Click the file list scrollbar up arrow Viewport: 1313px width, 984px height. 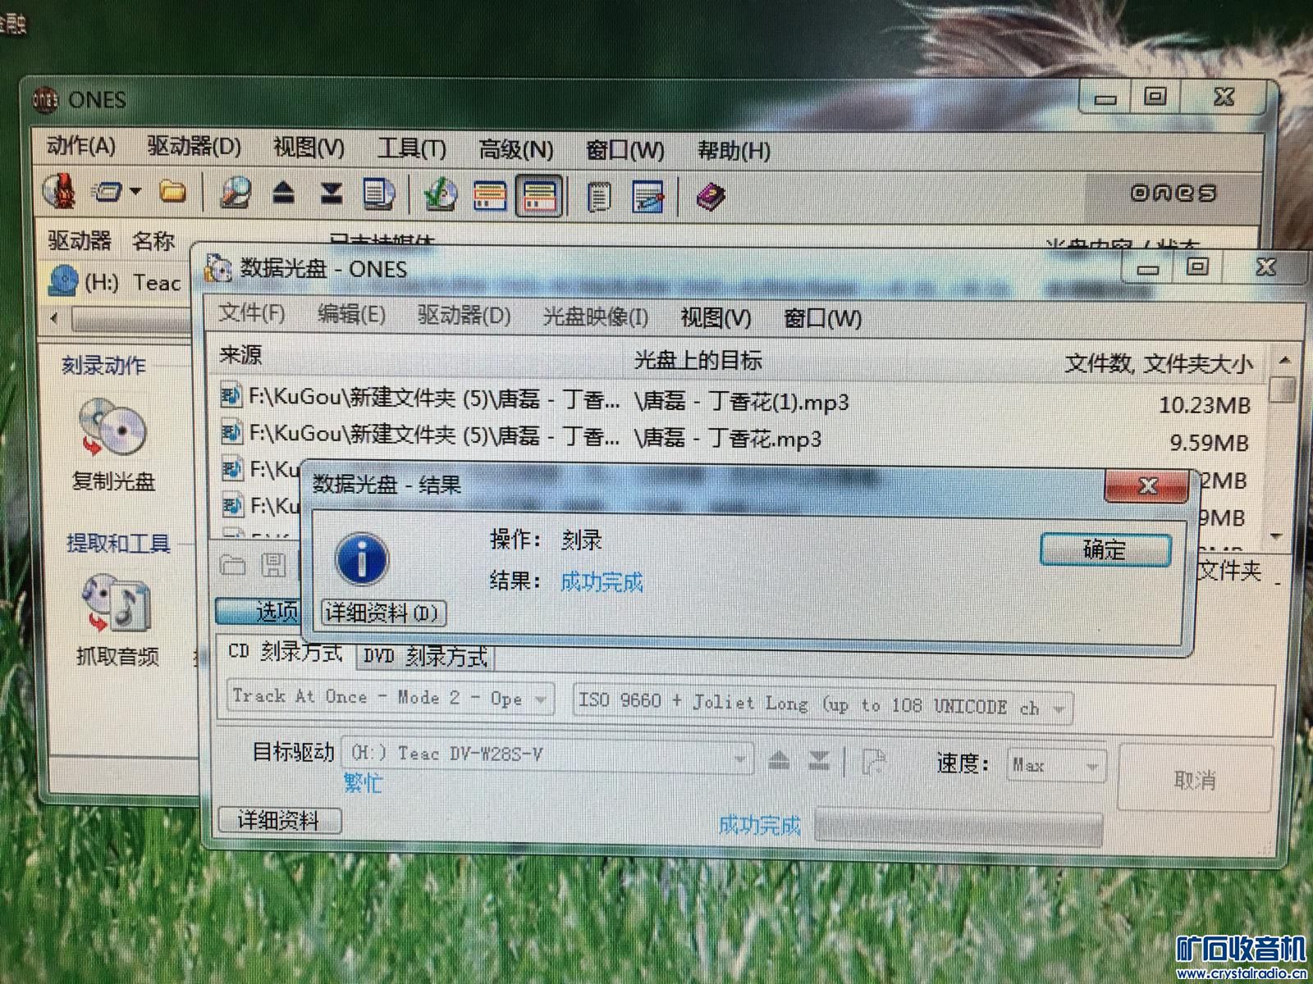tap(1284, 361)
